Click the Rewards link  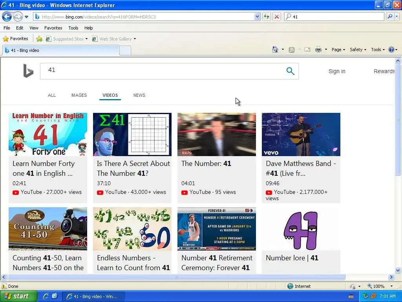(384, 71)
